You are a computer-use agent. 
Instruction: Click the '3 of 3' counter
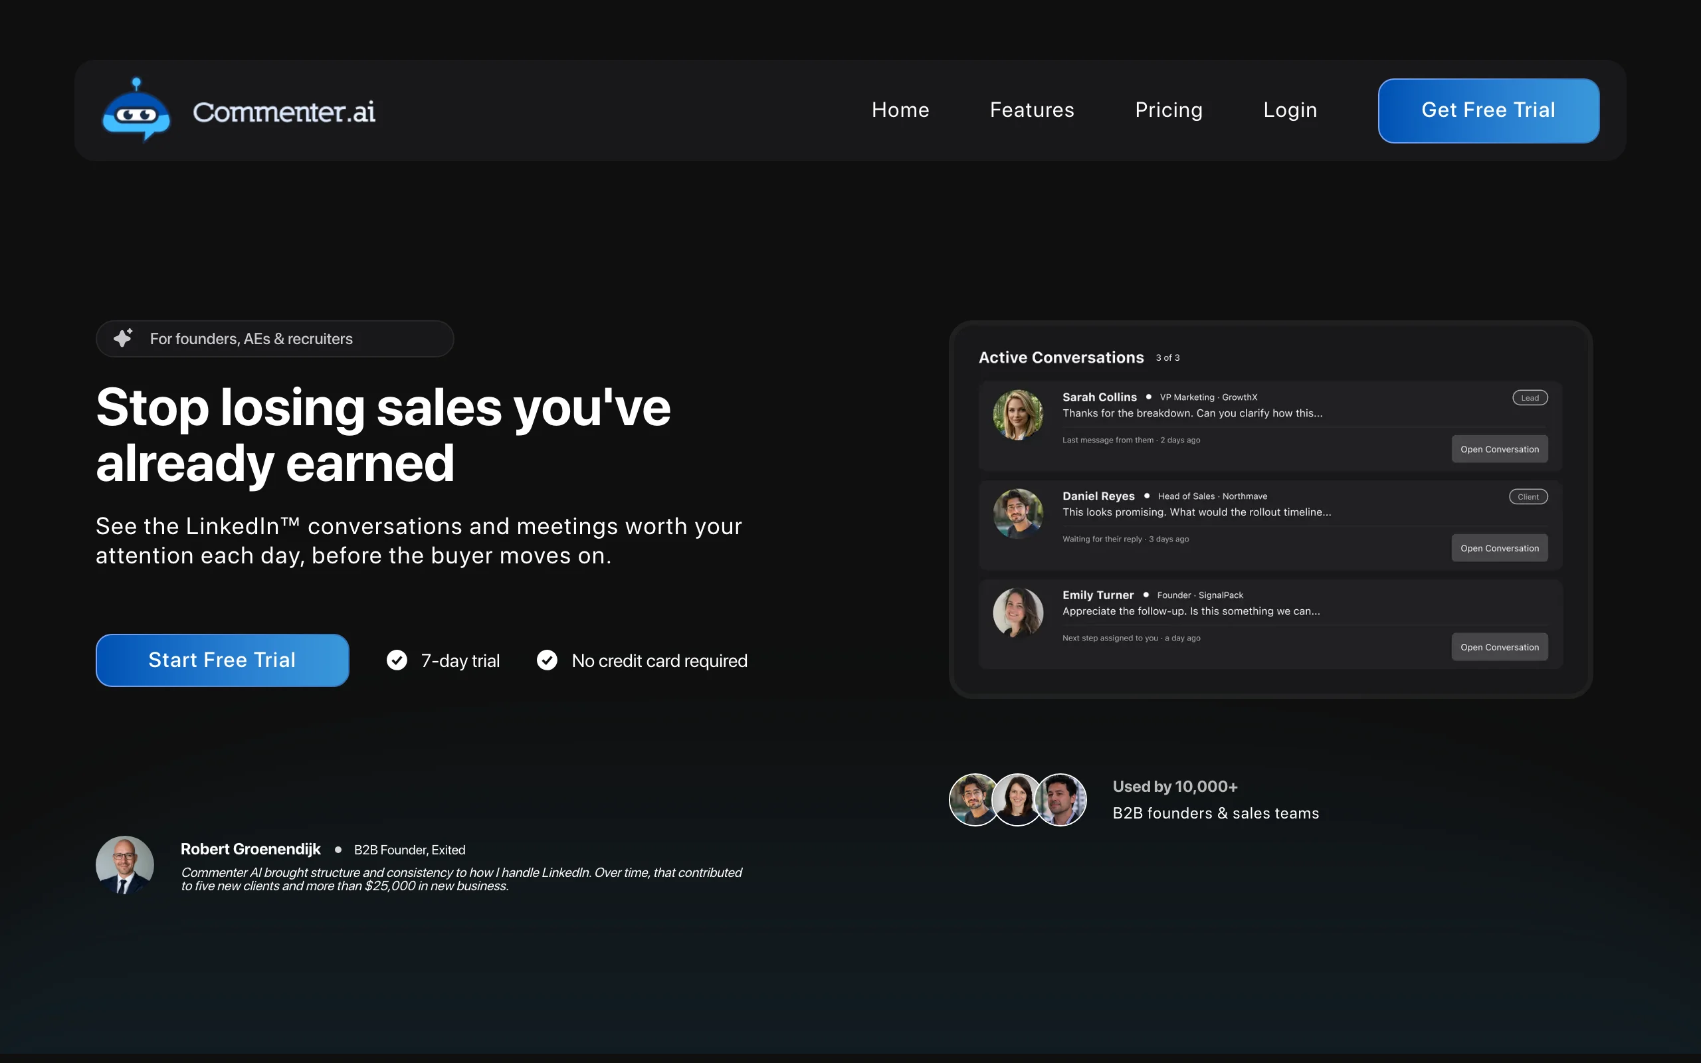[x=1167, y=358]
